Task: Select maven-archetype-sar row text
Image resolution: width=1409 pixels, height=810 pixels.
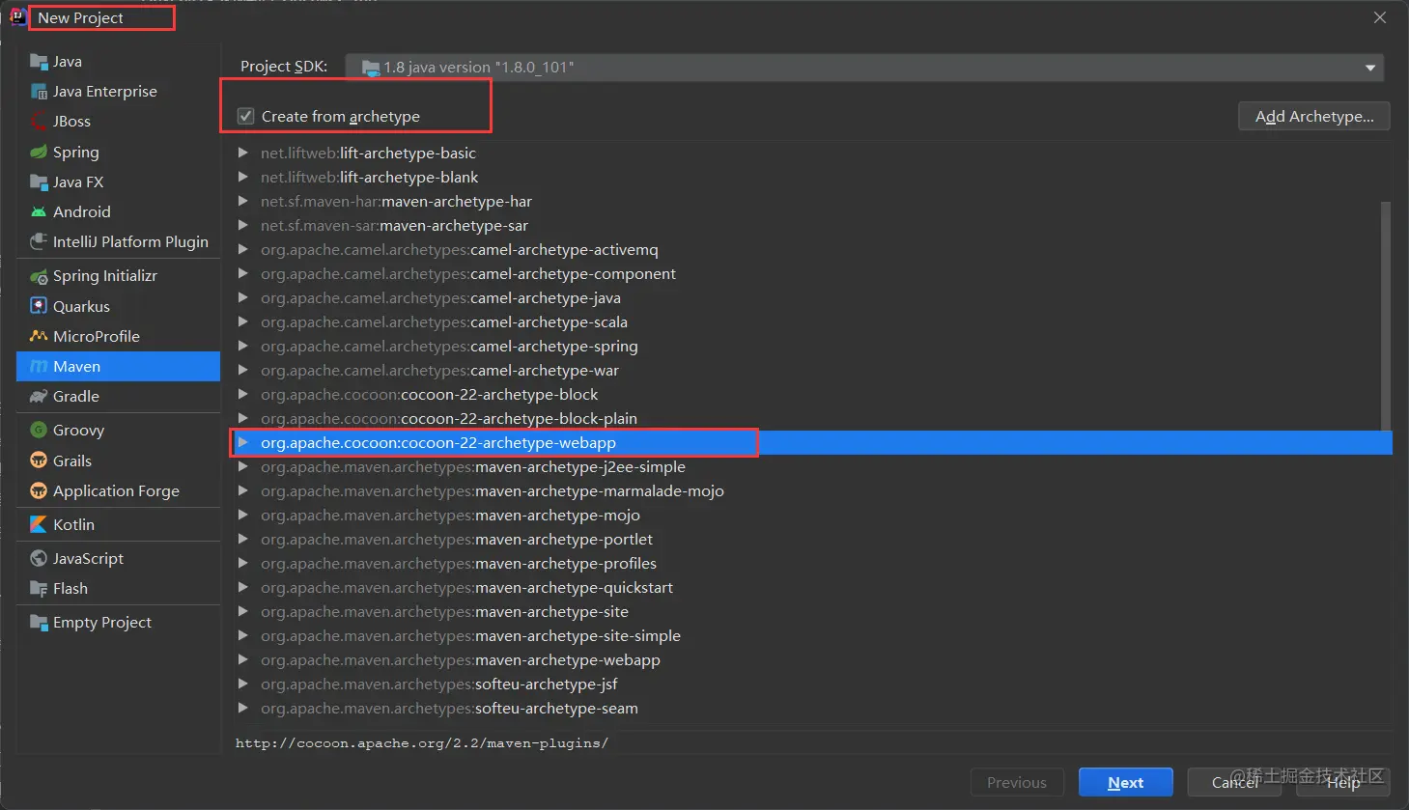Action: point(394,225)
